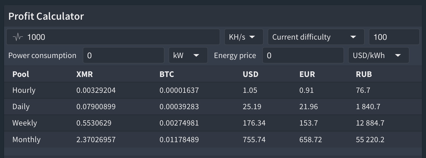Open the USD/kWh currency dropdown
Viewport: 426px width, 158px height.
(379, 55)
